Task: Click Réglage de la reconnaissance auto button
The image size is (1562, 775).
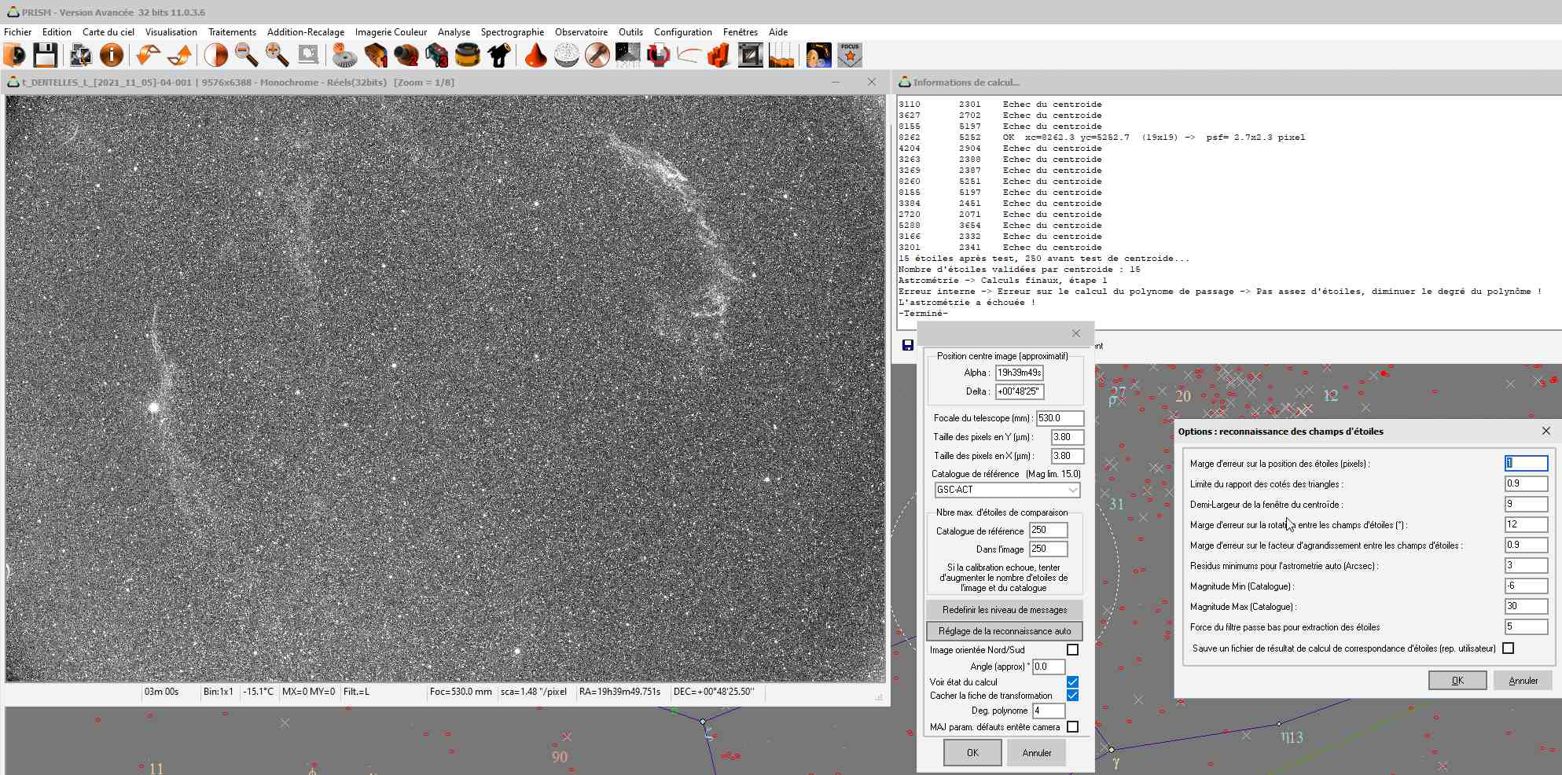Action: coord(1004,631)
